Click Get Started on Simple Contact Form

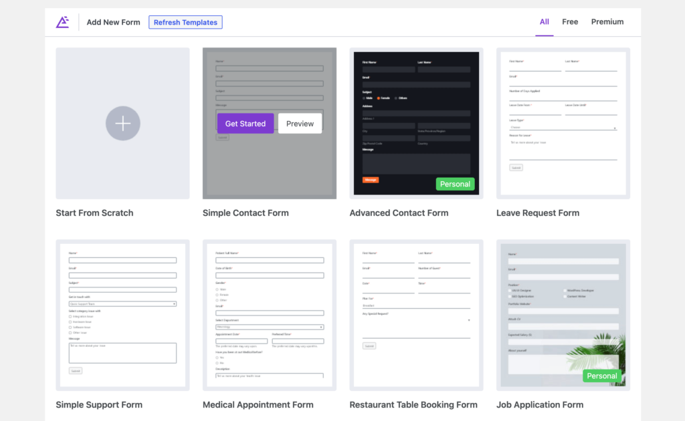(246, 124)
